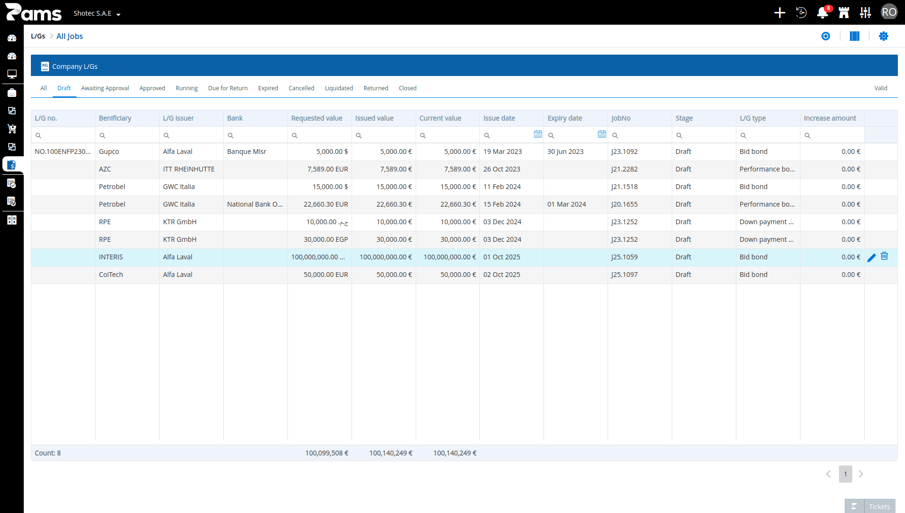Delete the INTERIS row with trash icon
The image size is (905, 513).
885,256
